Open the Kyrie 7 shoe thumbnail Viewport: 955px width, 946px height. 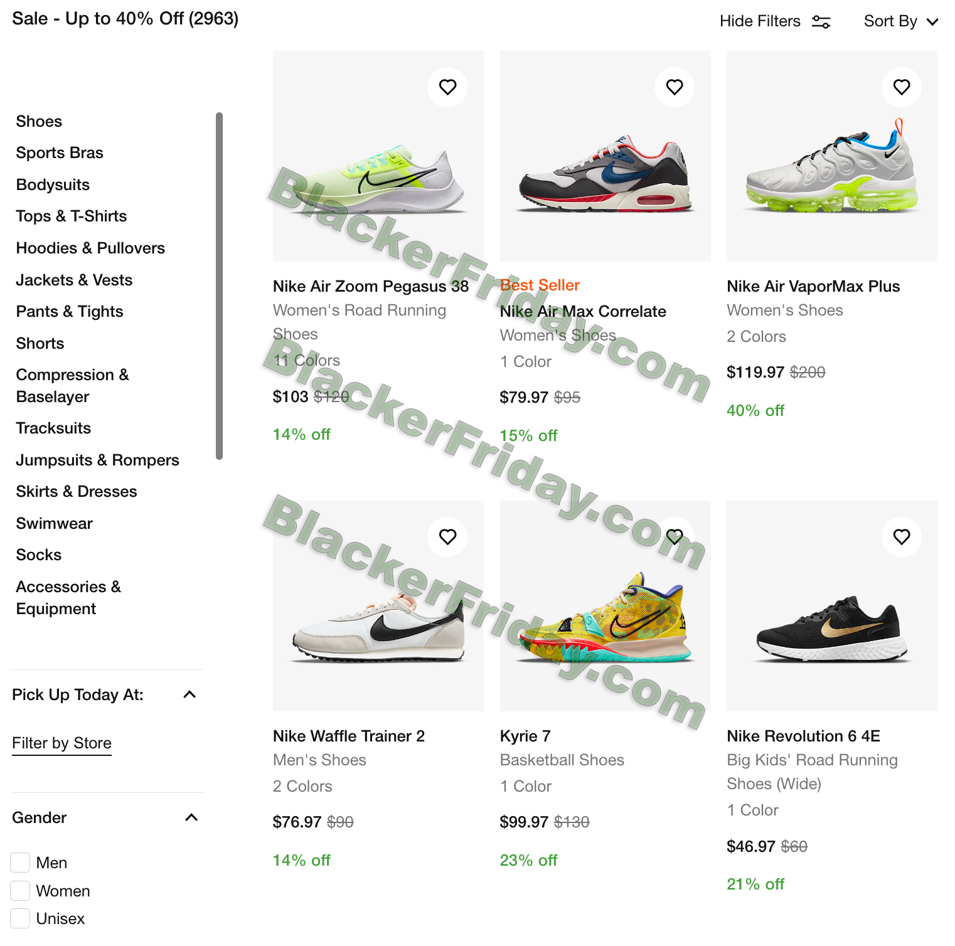tap(605, 606)
